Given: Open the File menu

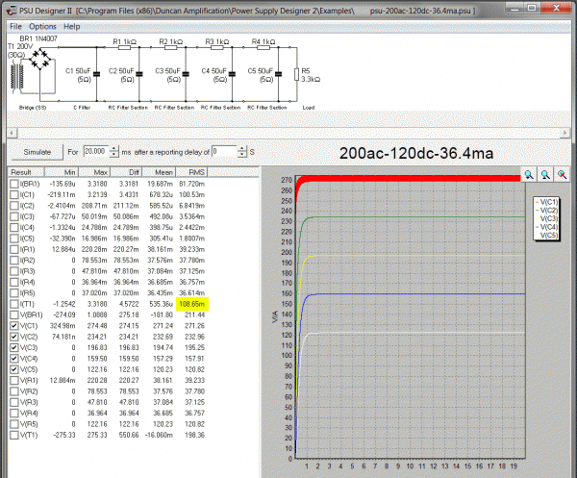Looking at the screenshot, I should click(x=15, y=27).
